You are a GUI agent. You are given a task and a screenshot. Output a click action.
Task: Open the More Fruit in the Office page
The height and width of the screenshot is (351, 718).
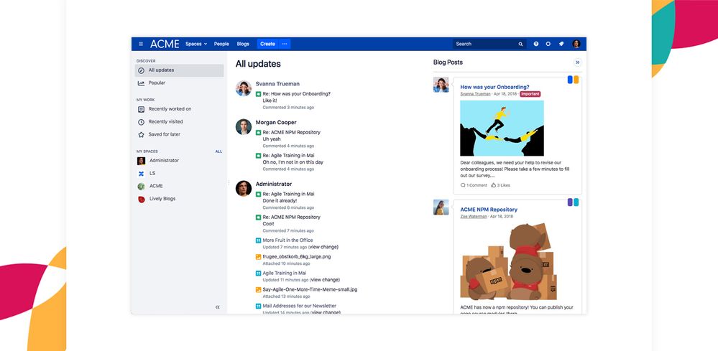pos(287,240)
